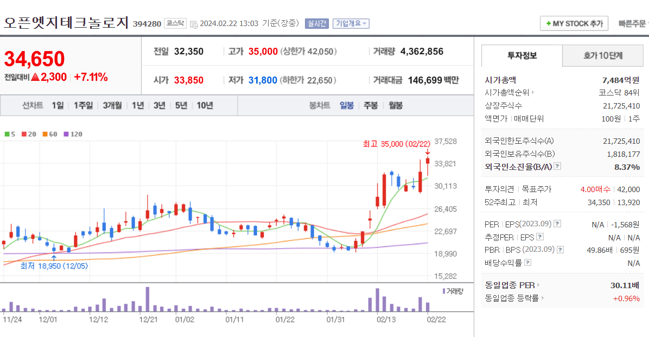The width and height of the screenshot is (649, 337).
Task: Click the 02/13 date label on the chart axis
Action: (386, 320)
